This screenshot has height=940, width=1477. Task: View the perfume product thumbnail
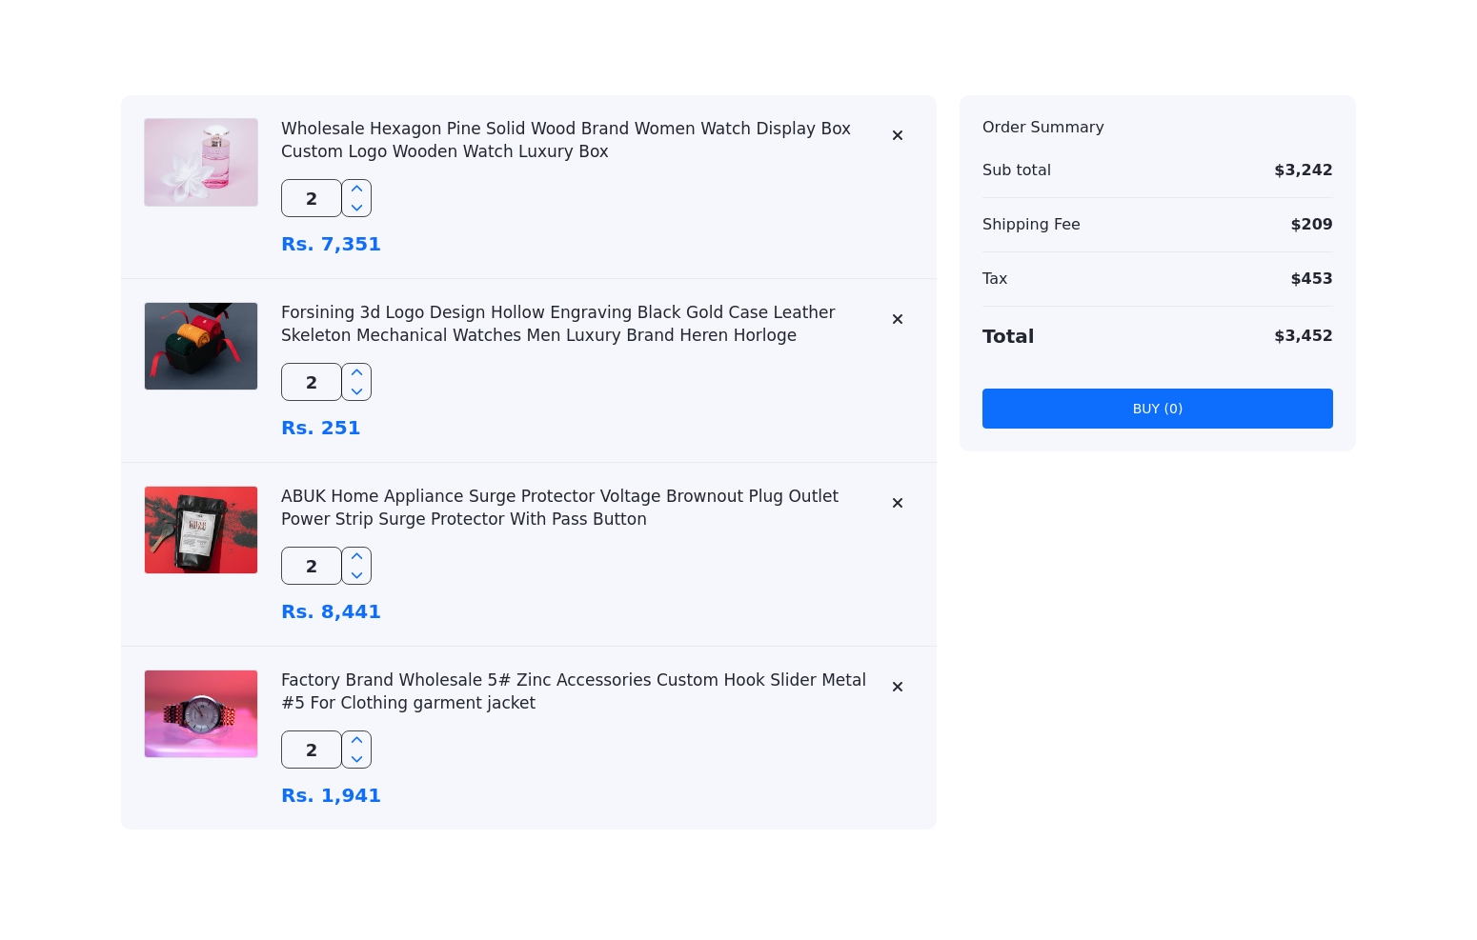click(201, 162)
